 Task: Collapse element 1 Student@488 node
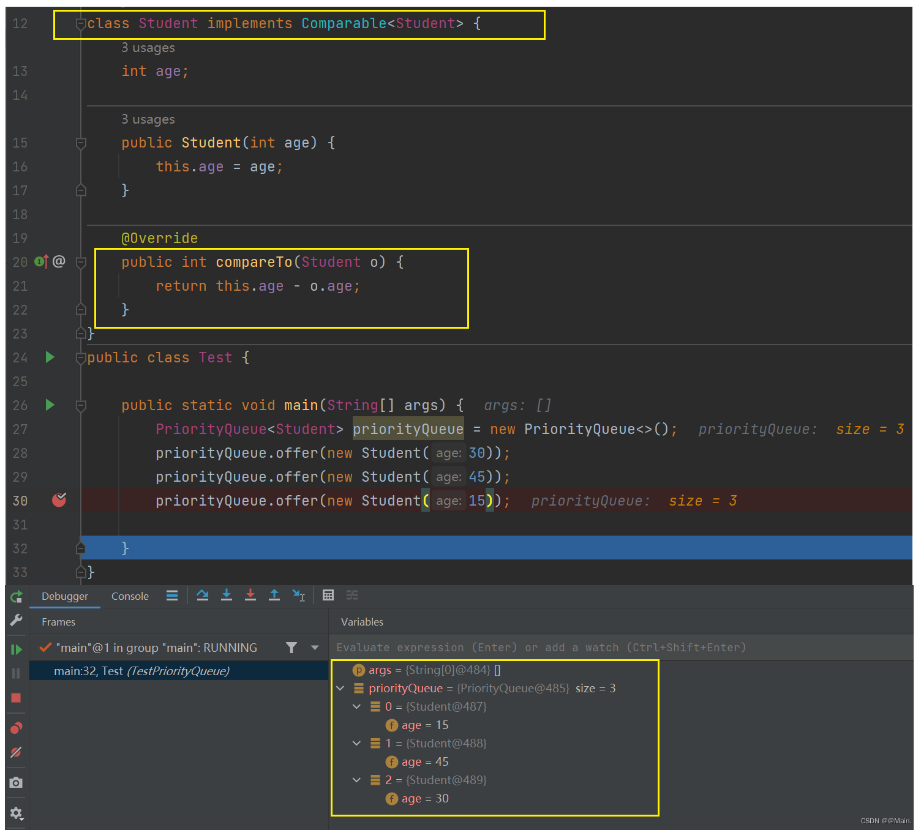tap(357, 744)
